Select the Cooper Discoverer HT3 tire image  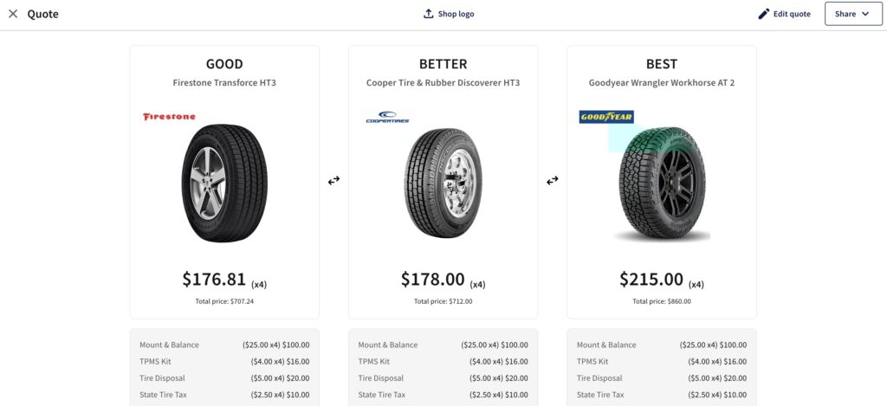pos(443,184)
